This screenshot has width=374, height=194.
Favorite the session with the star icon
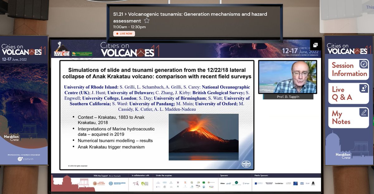point(146,21)
